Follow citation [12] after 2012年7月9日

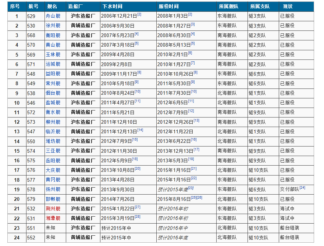(x=191, y=111)
